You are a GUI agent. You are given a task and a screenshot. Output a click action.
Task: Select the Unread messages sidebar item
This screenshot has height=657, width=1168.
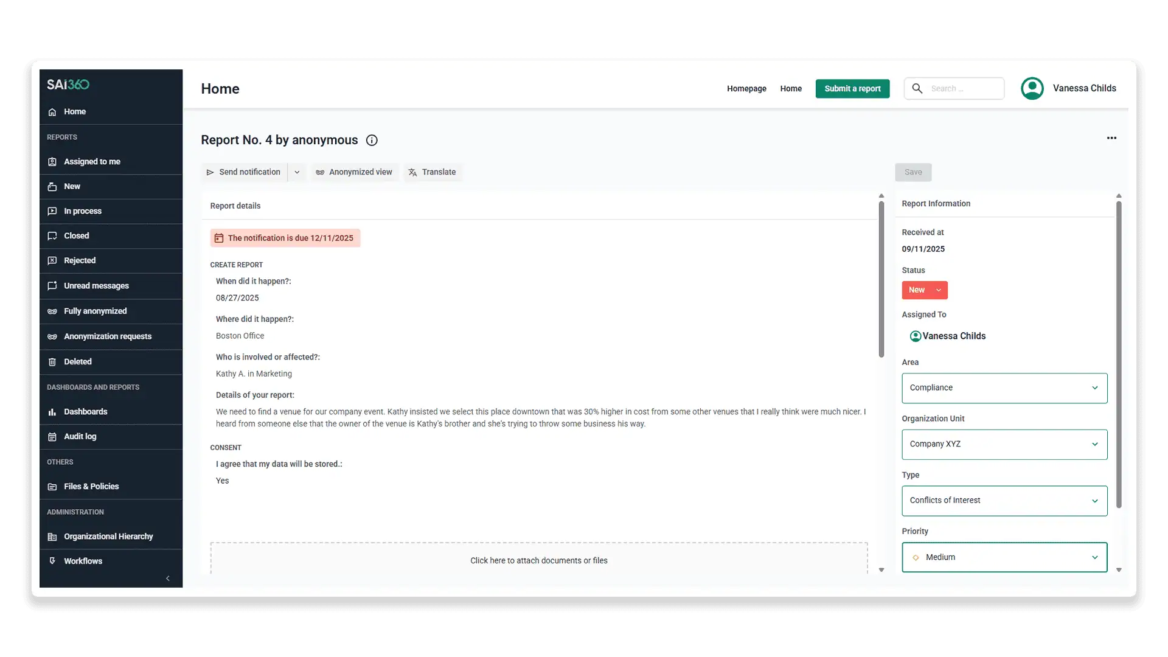pyautogui.click(x=96, y=285)
